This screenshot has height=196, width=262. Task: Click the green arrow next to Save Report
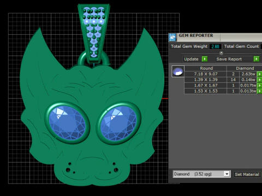click(257, 59)
